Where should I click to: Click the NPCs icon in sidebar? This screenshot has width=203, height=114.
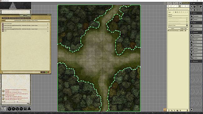pyautogui.click(x=191, y=45)
